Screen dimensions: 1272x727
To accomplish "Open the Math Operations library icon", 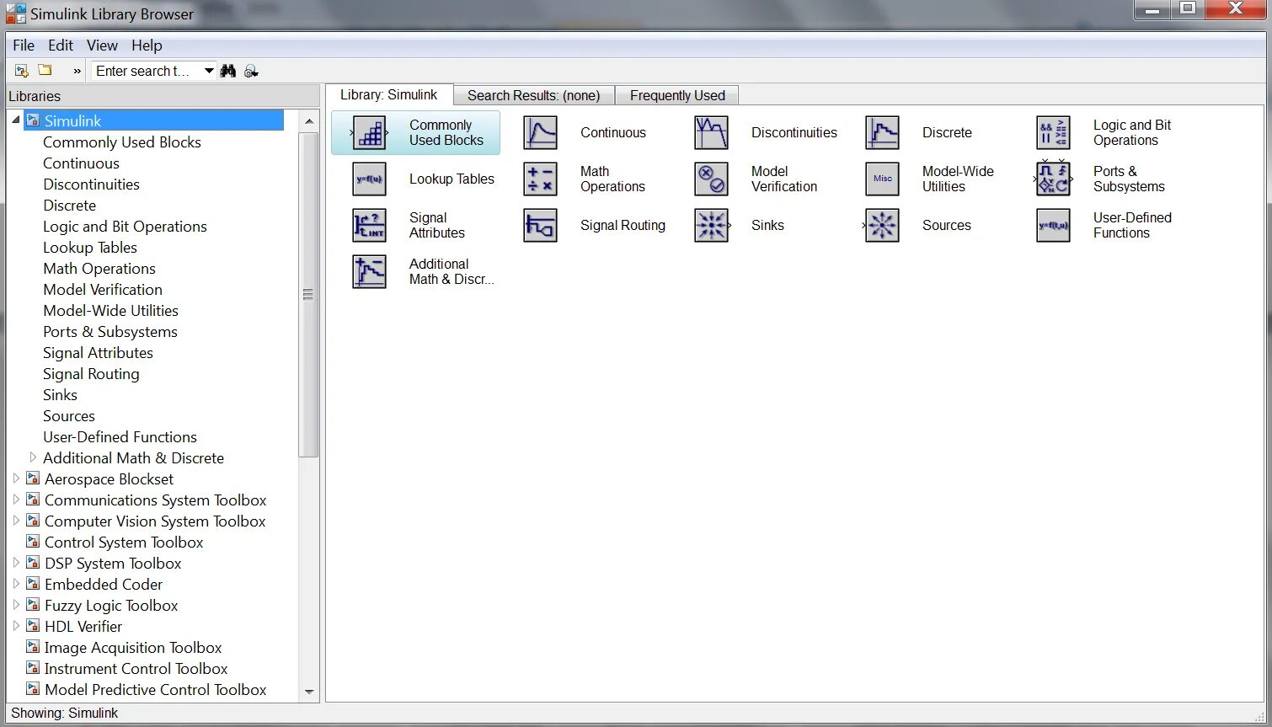I will (x=540, y=179).
